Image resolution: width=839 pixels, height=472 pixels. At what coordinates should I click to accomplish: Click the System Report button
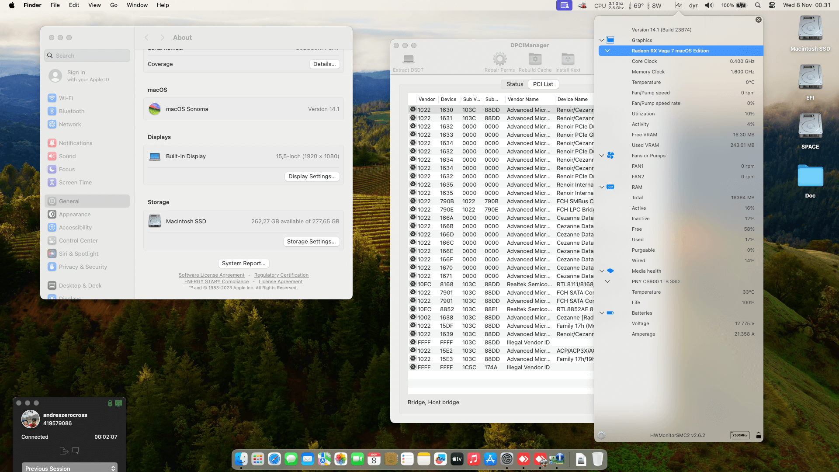(x=243, y=264)
